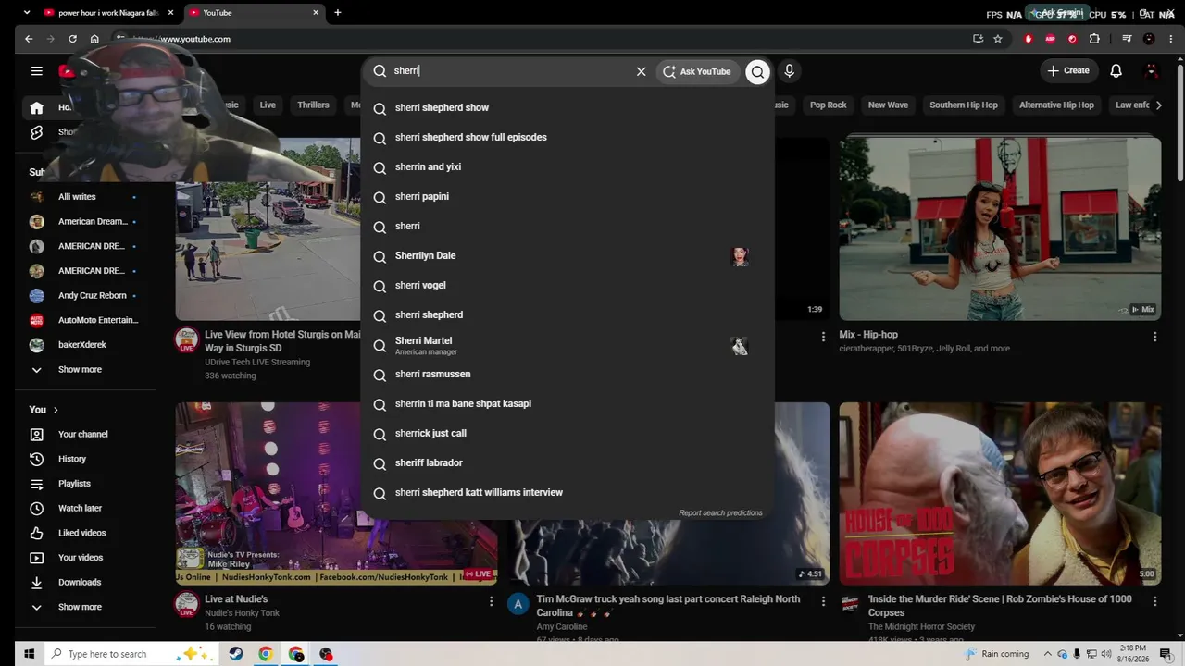Viewport: 1185px width, 666px height.
Task: Go to the browser home page
Action: click(x=94, y=39)
